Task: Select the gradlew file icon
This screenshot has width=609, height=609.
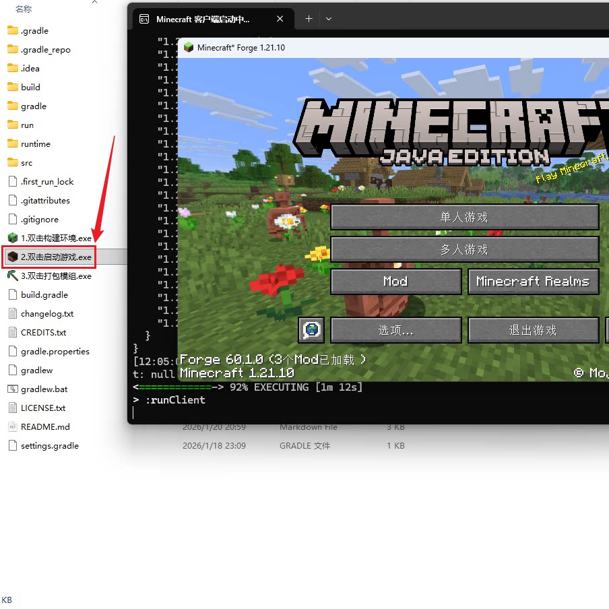Action: [x=12, y=370]
